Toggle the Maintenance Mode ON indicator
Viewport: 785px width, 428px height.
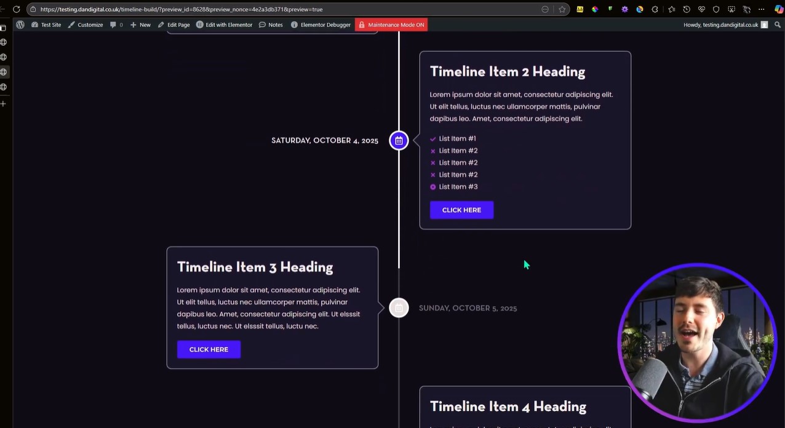tap(391, 25)
